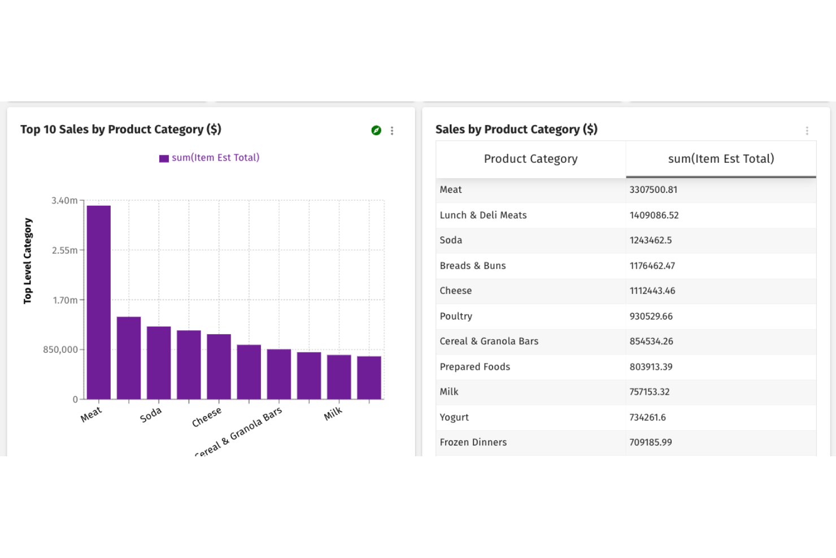Click the Soda bar in the chart
The image size is (836, 558).
(x=159, y=363)
